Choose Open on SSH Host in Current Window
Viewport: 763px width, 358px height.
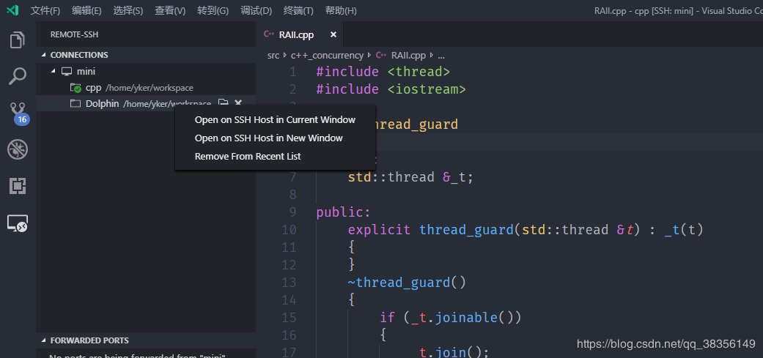(x=275, y=120)
